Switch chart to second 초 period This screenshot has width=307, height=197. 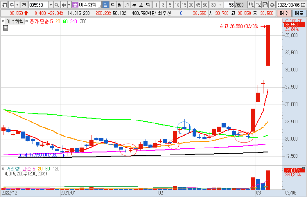[x=141, y=4]
